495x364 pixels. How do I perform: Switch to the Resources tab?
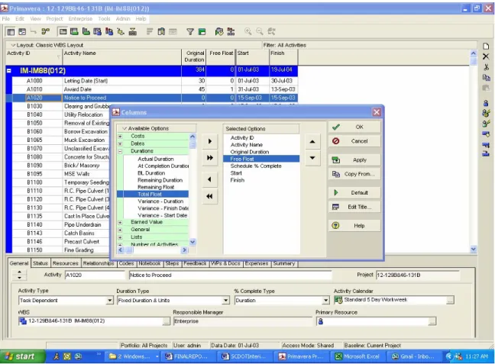[x=66, y=263]
